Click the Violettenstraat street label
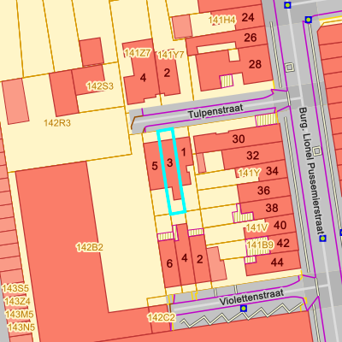The image size is (342, 342). pos(251,297)
